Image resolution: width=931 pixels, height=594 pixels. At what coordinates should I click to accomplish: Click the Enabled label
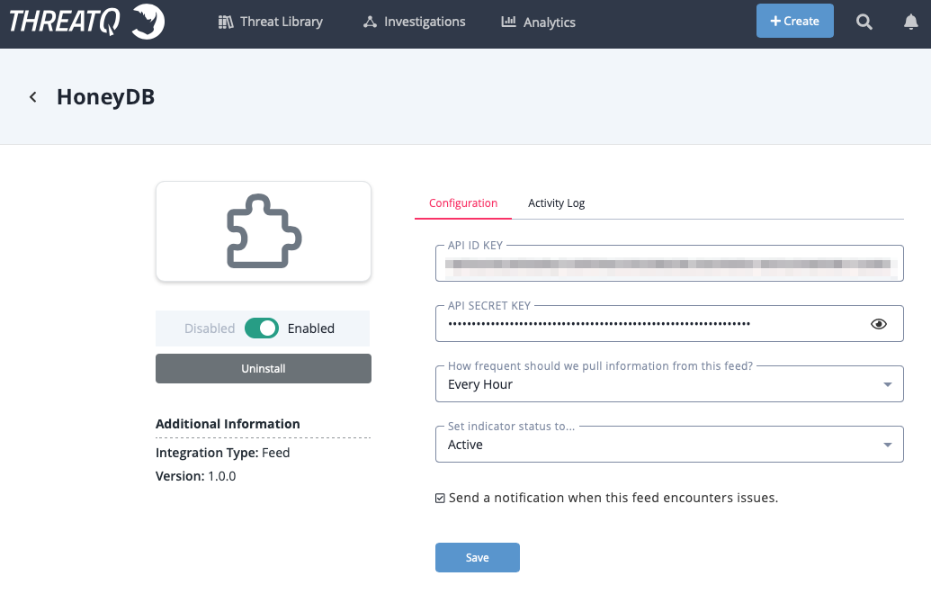click(310, 328)
